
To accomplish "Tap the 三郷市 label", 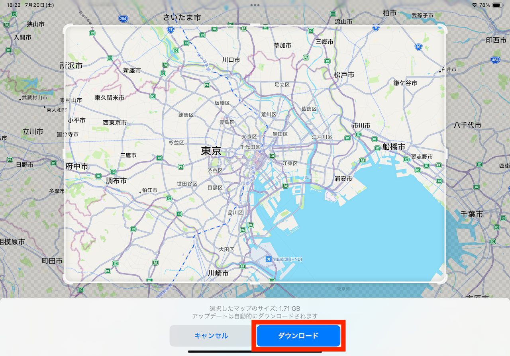I will [325, 41].
